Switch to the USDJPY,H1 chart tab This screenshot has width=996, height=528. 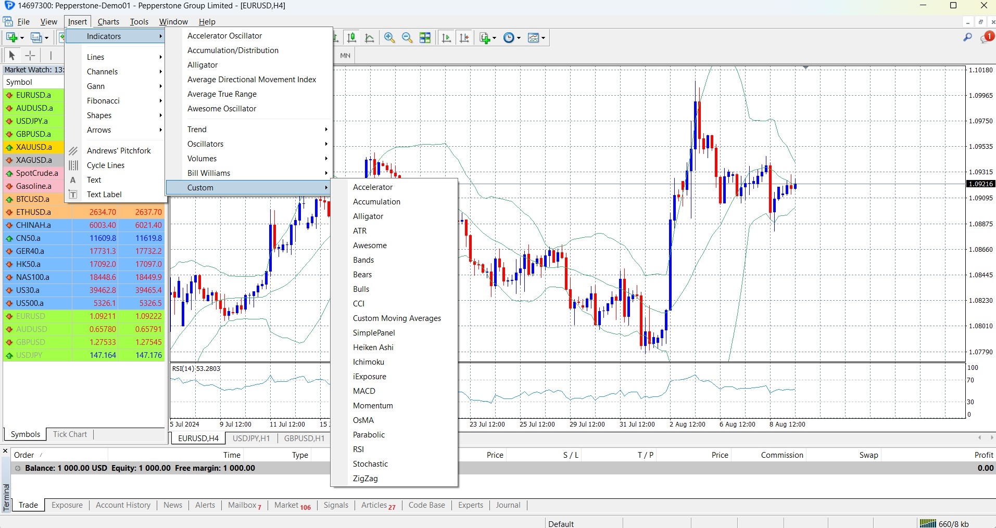pyautogui.click(x=251, y=438)
